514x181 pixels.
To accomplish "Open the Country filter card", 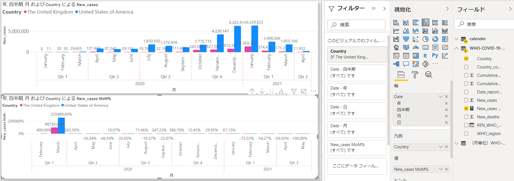I will point(357,54).
